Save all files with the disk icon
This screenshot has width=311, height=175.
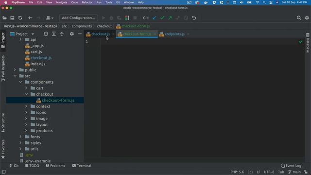[x=12, y=18]
